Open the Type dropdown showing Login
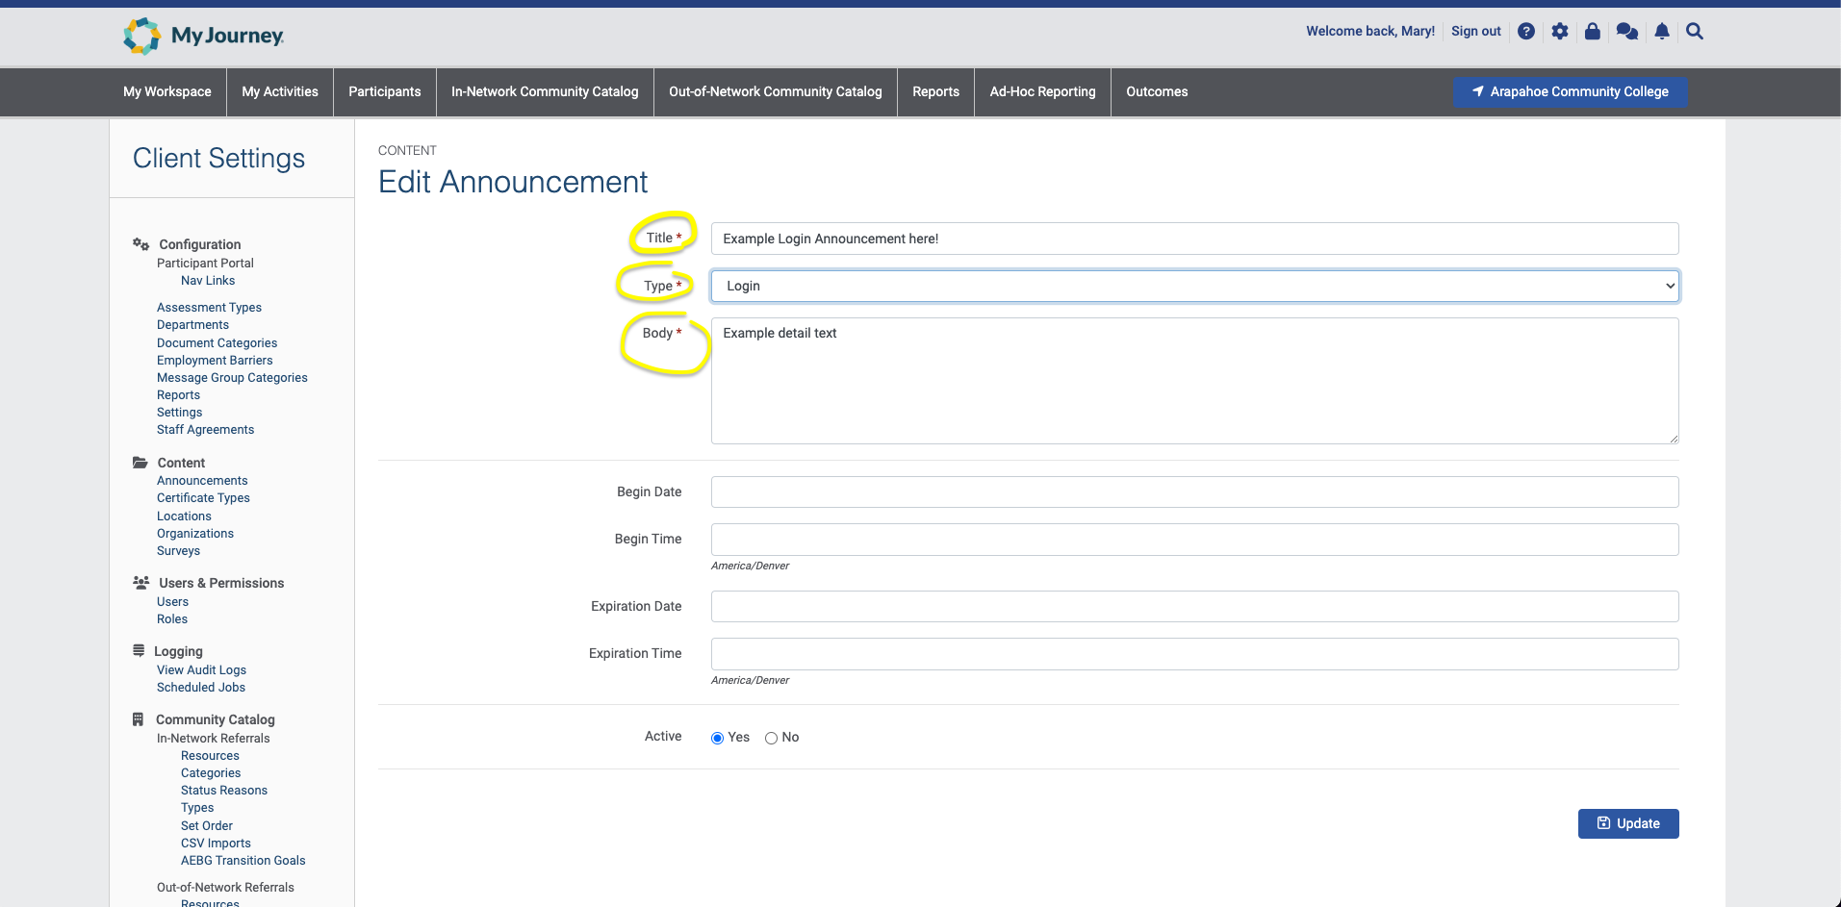Viewport: 1841px width, 907px height. point(1194,286)
